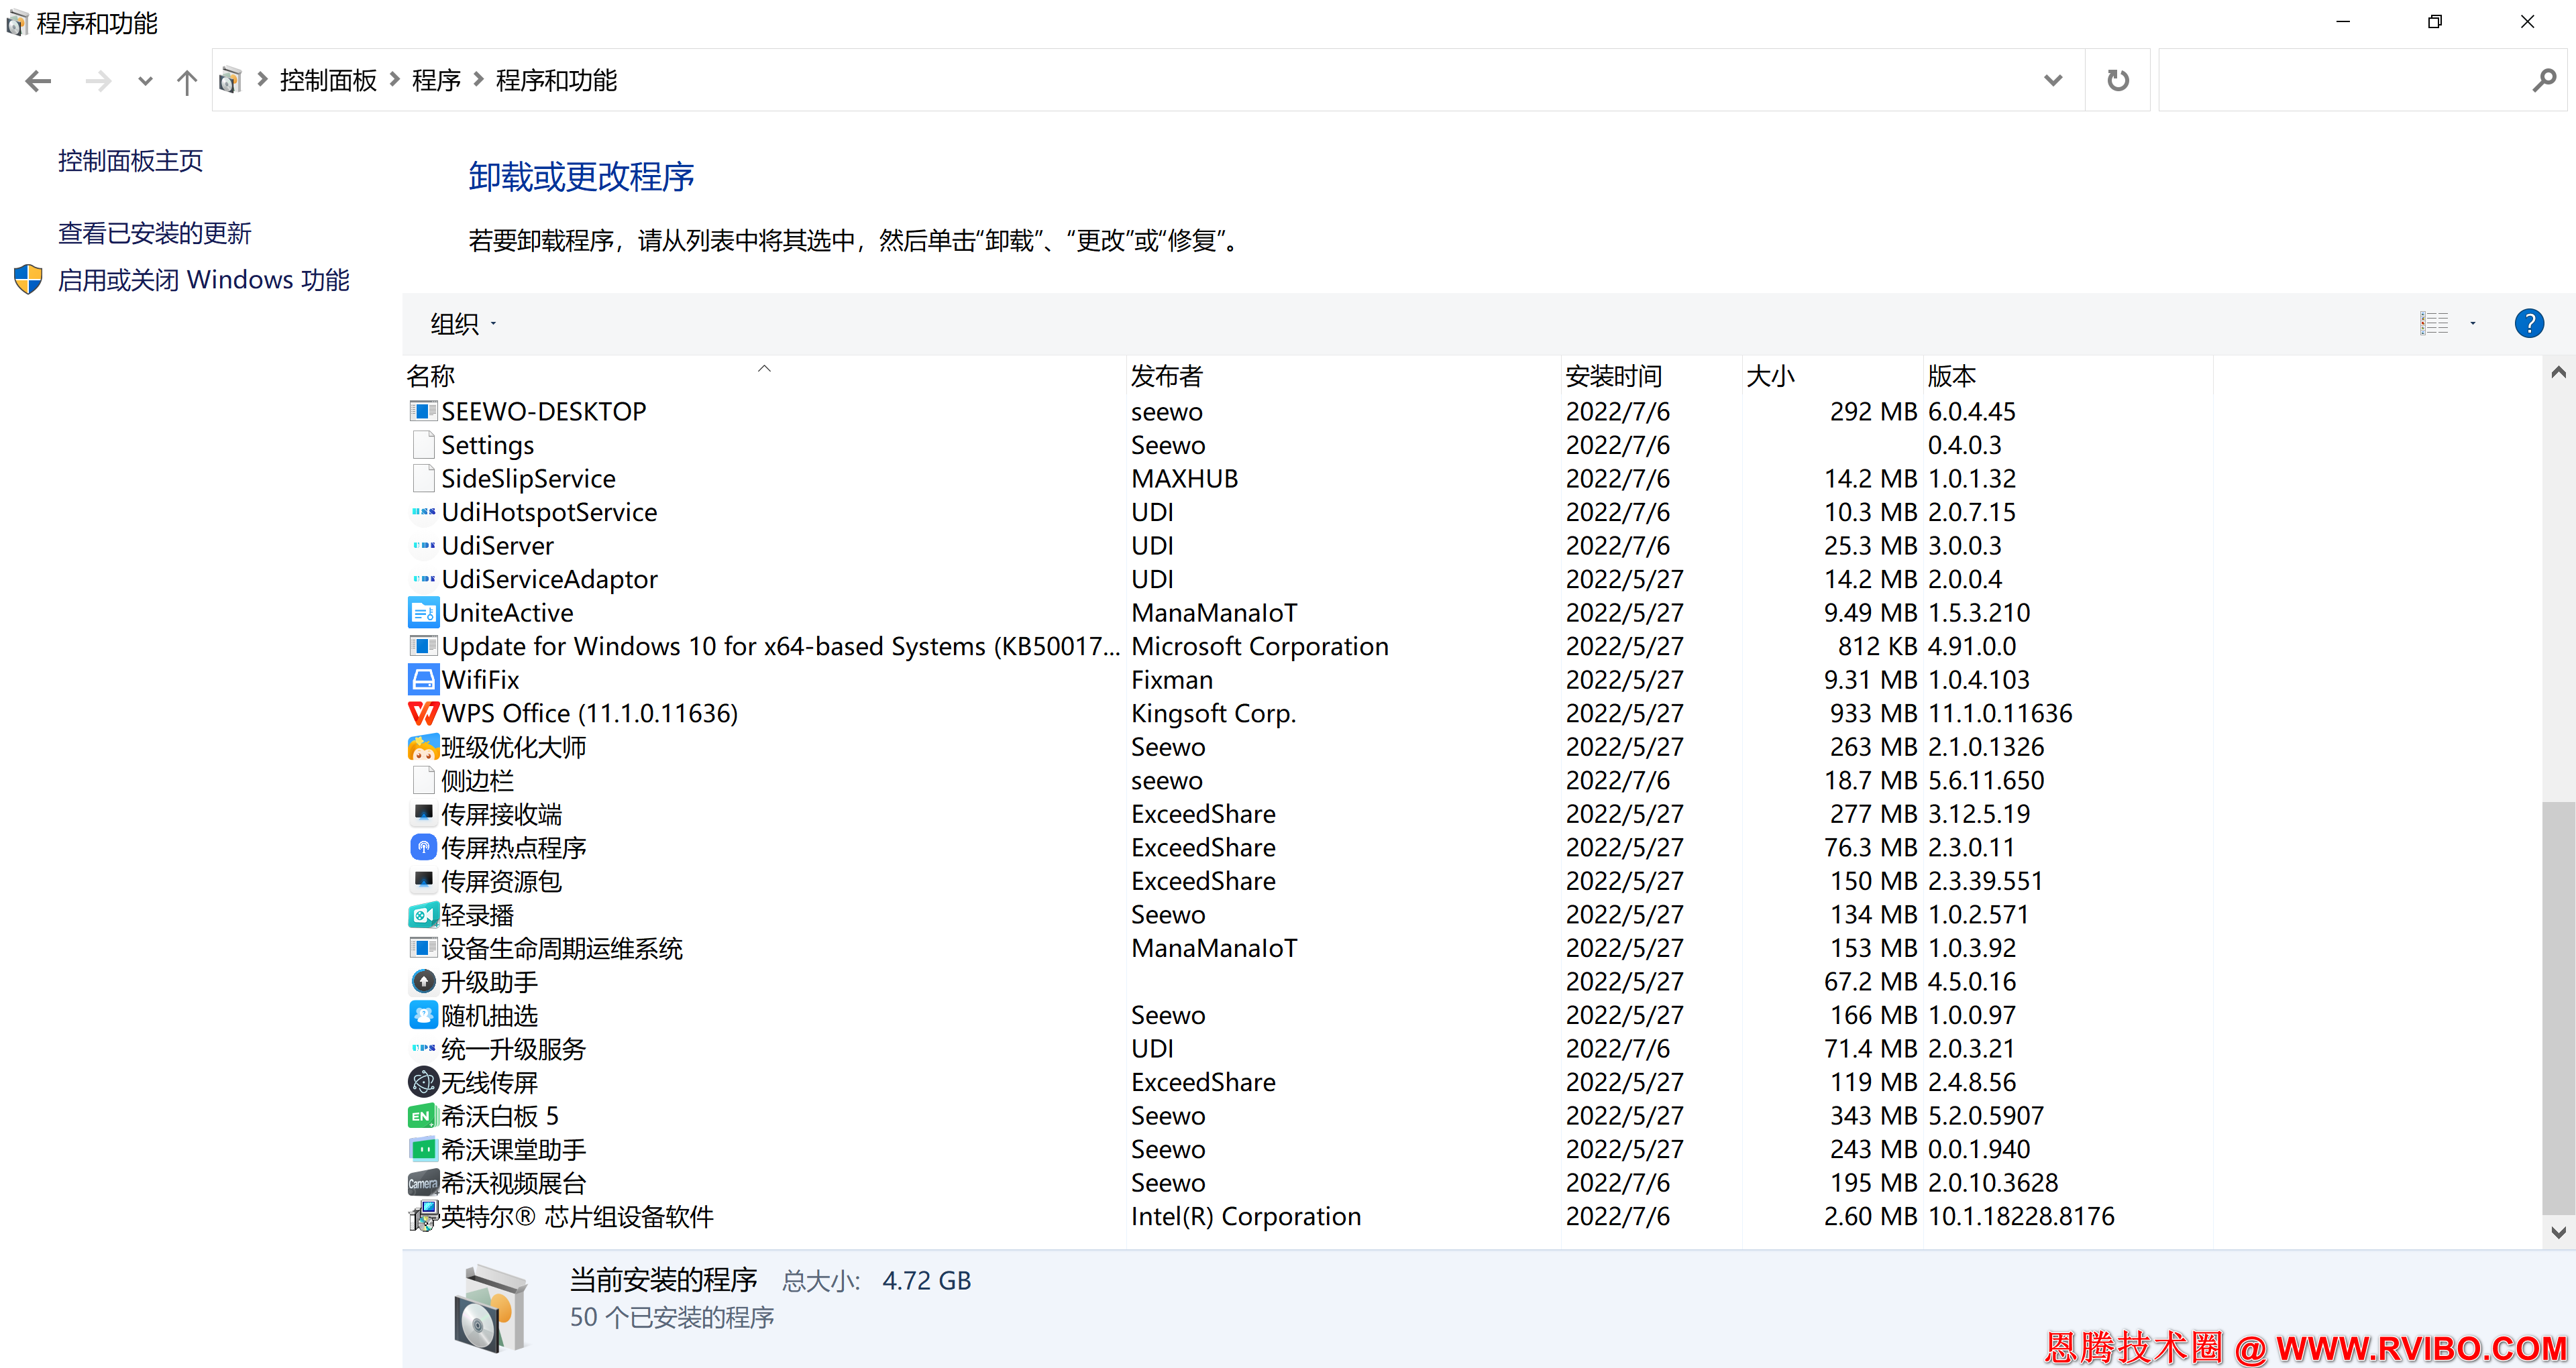The image size is (2576, 1368).
Task: Click version 11.1.0.11636 cell
Action: [2000, 713]
